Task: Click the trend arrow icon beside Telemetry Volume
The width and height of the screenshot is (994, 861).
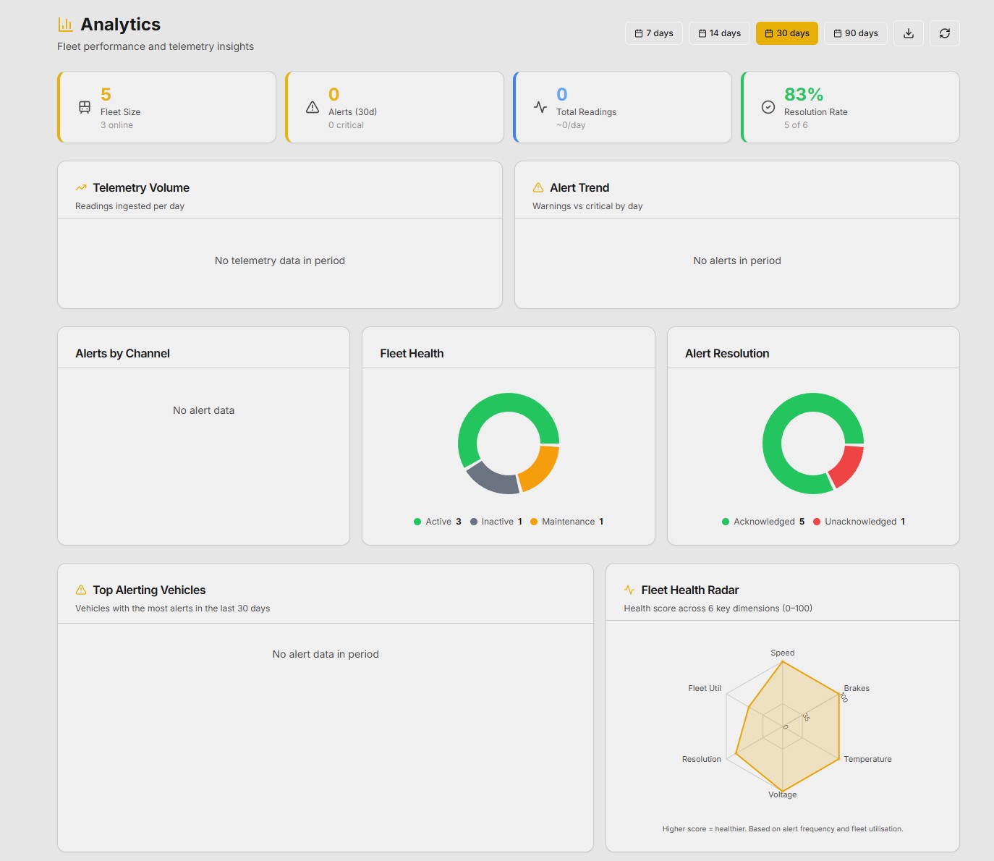Action: [x=81, y=187]
